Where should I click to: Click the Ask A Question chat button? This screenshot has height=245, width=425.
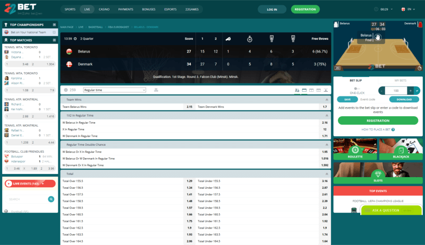pyautogui.click(x=391, y=210)
